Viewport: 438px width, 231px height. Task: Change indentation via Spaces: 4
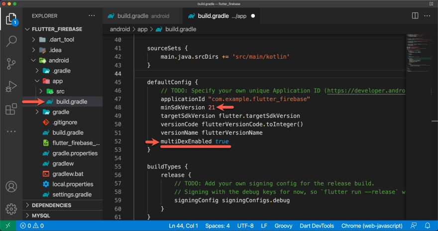(x=218, y=226)
